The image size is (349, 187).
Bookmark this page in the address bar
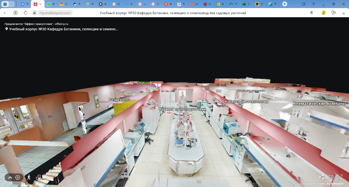pos(312,13)
